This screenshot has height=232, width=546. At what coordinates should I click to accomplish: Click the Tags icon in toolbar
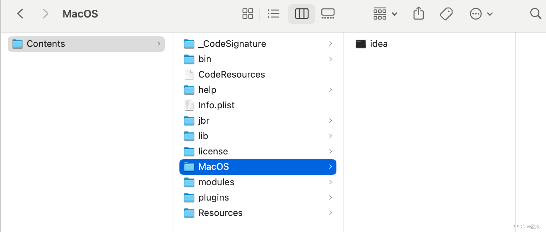coord(446,14)
